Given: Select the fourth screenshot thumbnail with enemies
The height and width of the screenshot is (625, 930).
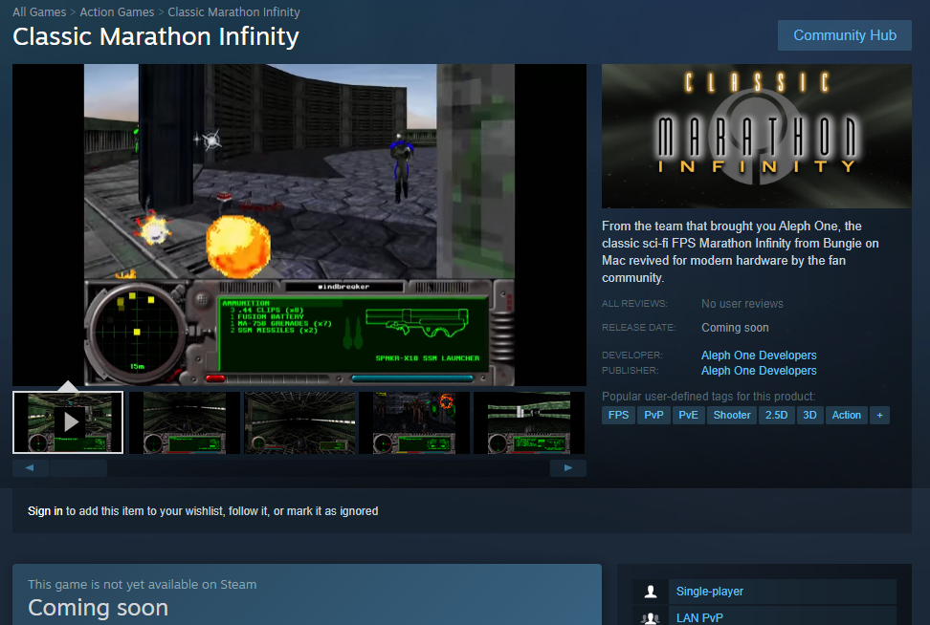Looking at the screenshot, I should click(x=414, y=422).
